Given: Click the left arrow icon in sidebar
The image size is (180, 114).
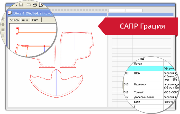Looking at the screenshot, I should pos(4,19).
